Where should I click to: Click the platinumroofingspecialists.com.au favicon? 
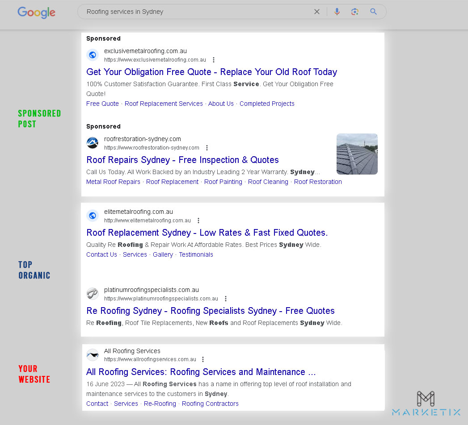click(x=93, y=294)
